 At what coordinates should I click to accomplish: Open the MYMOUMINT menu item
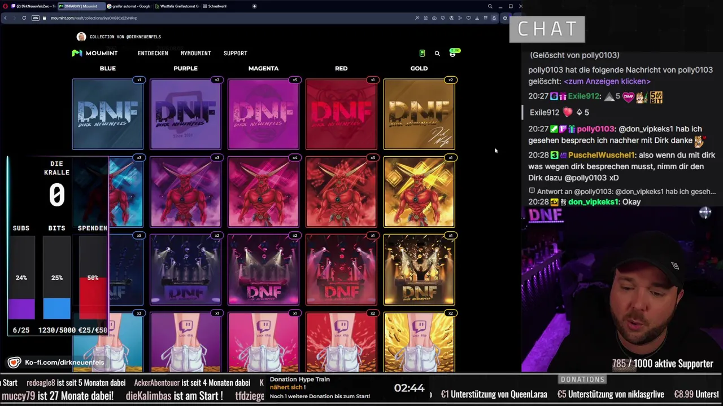click(x=195, y=54)
